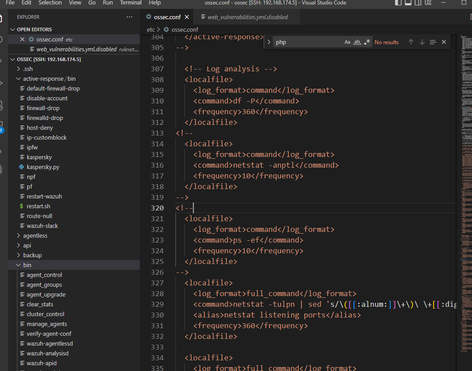The width and height of the screenshot is (472, 371).
Task: Open Customize Layout icon
Action: click(x=428, y=3)
